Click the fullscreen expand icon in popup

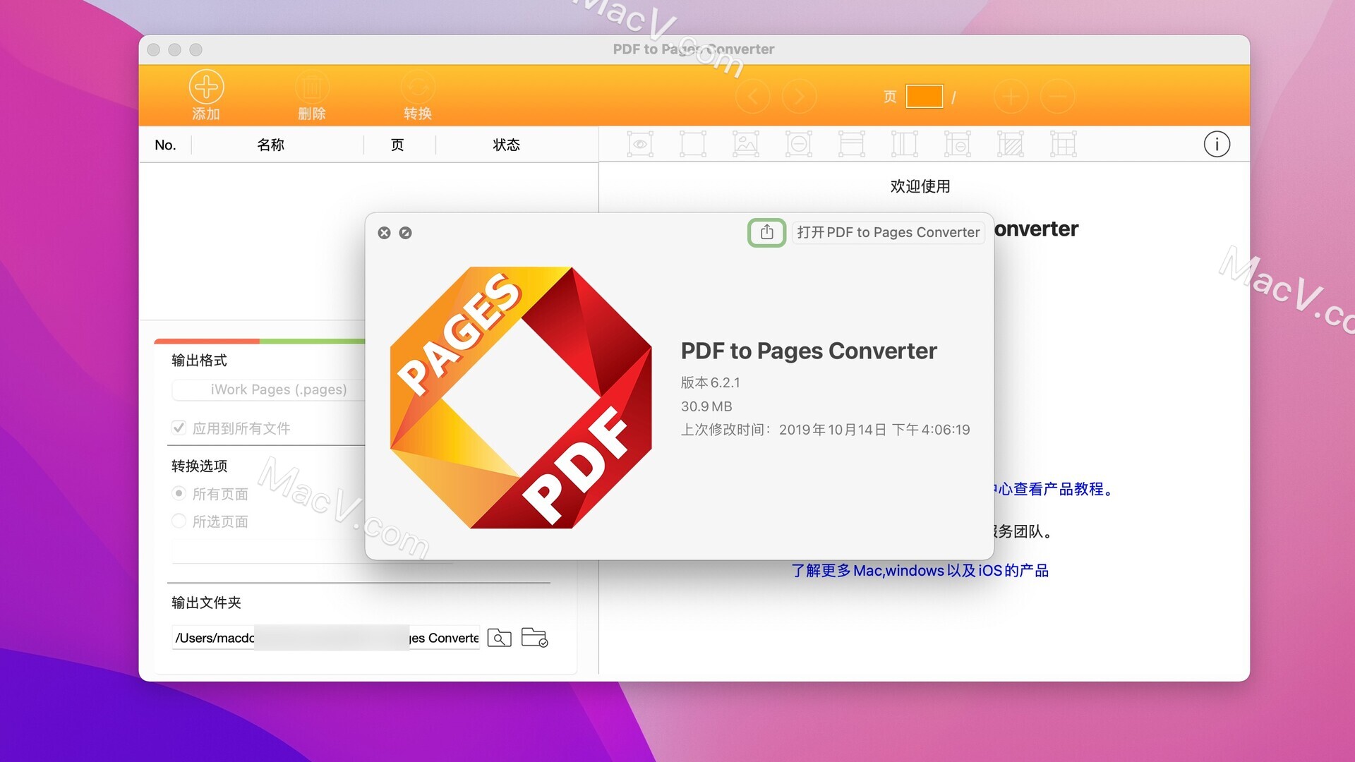(x=405, y=233)
